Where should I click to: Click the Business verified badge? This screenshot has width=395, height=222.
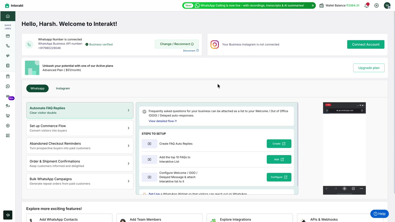(99, 44)
